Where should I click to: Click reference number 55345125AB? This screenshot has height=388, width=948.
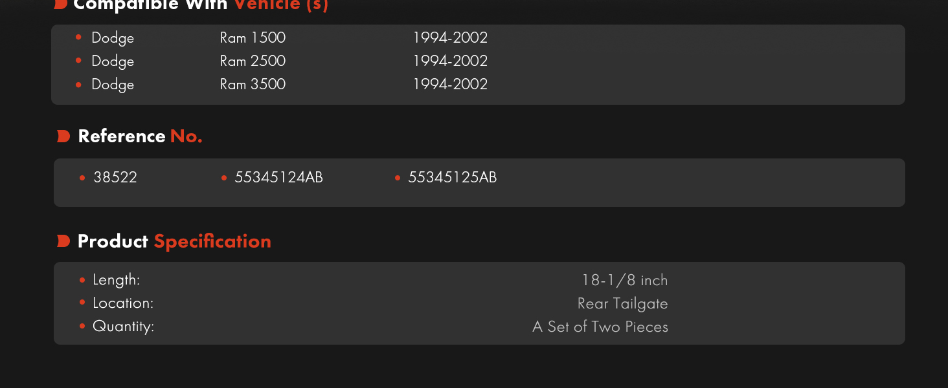(x=453, y=178)
